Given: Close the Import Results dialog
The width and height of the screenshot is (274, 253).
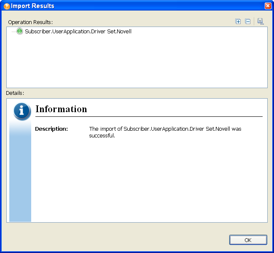Looking at the screenshot, I should [268, 6].
